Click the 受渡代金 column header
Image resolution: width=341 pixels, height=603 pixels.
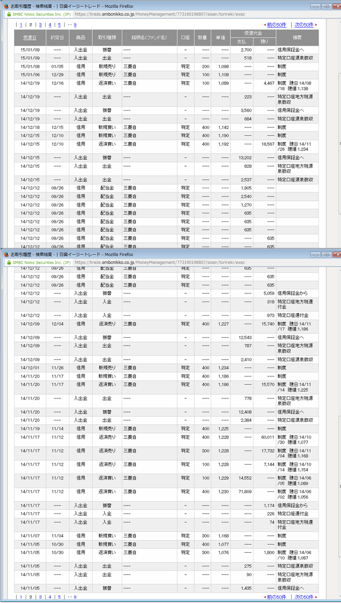click(253, 34)
